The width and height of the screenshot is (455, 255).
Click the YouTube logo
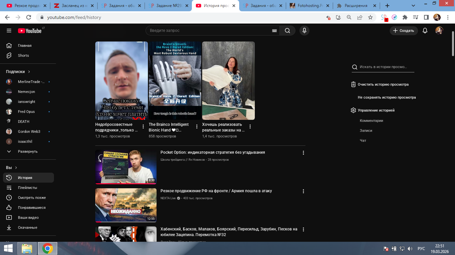30,31
